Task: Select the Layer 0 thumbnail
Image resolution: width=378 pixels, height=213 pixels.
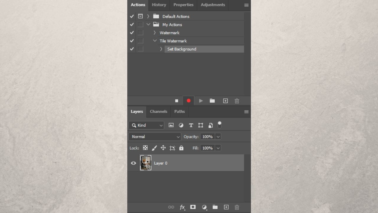Action: [x=146, y=163]
